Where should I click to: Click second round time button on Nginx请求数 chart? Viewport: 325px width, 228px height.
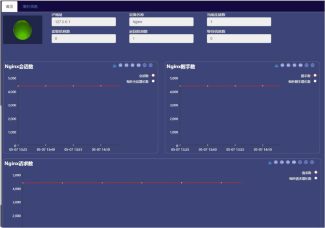pos(282,162)
